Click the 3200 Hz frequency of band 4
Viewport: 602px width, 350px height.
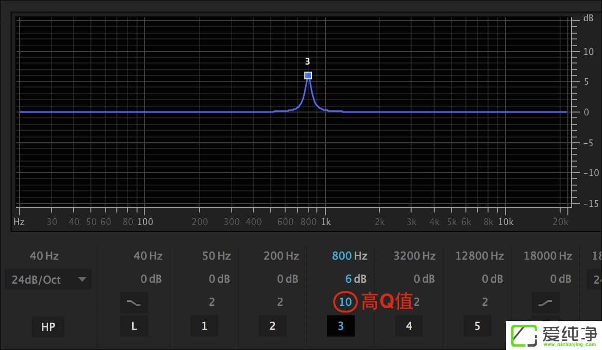pos(414,256)
